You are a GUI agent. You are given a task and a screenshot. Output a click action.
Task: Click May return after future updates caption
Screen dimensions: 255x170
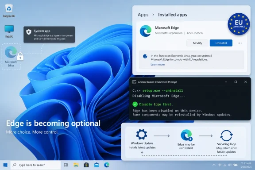226,150
